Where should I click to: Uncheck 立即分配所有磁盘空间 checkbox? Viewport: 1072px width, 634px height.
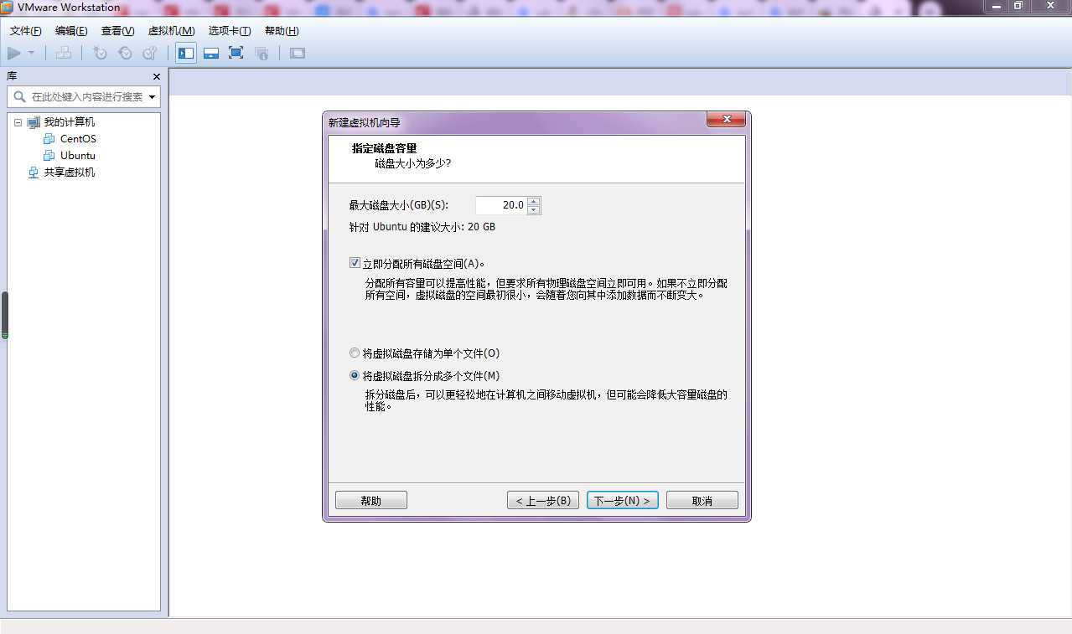coord(355,263)
